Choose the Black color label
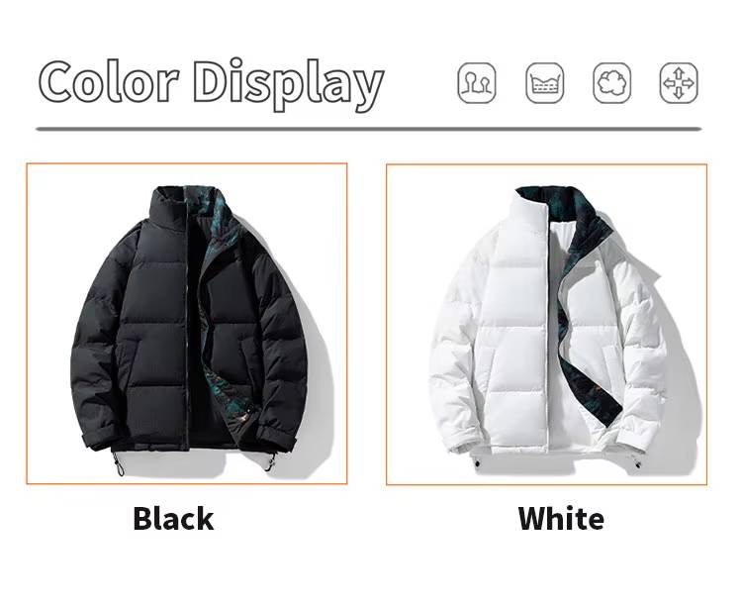The width and height of the screenshot is (742, 608). click(x=173, y=519)
